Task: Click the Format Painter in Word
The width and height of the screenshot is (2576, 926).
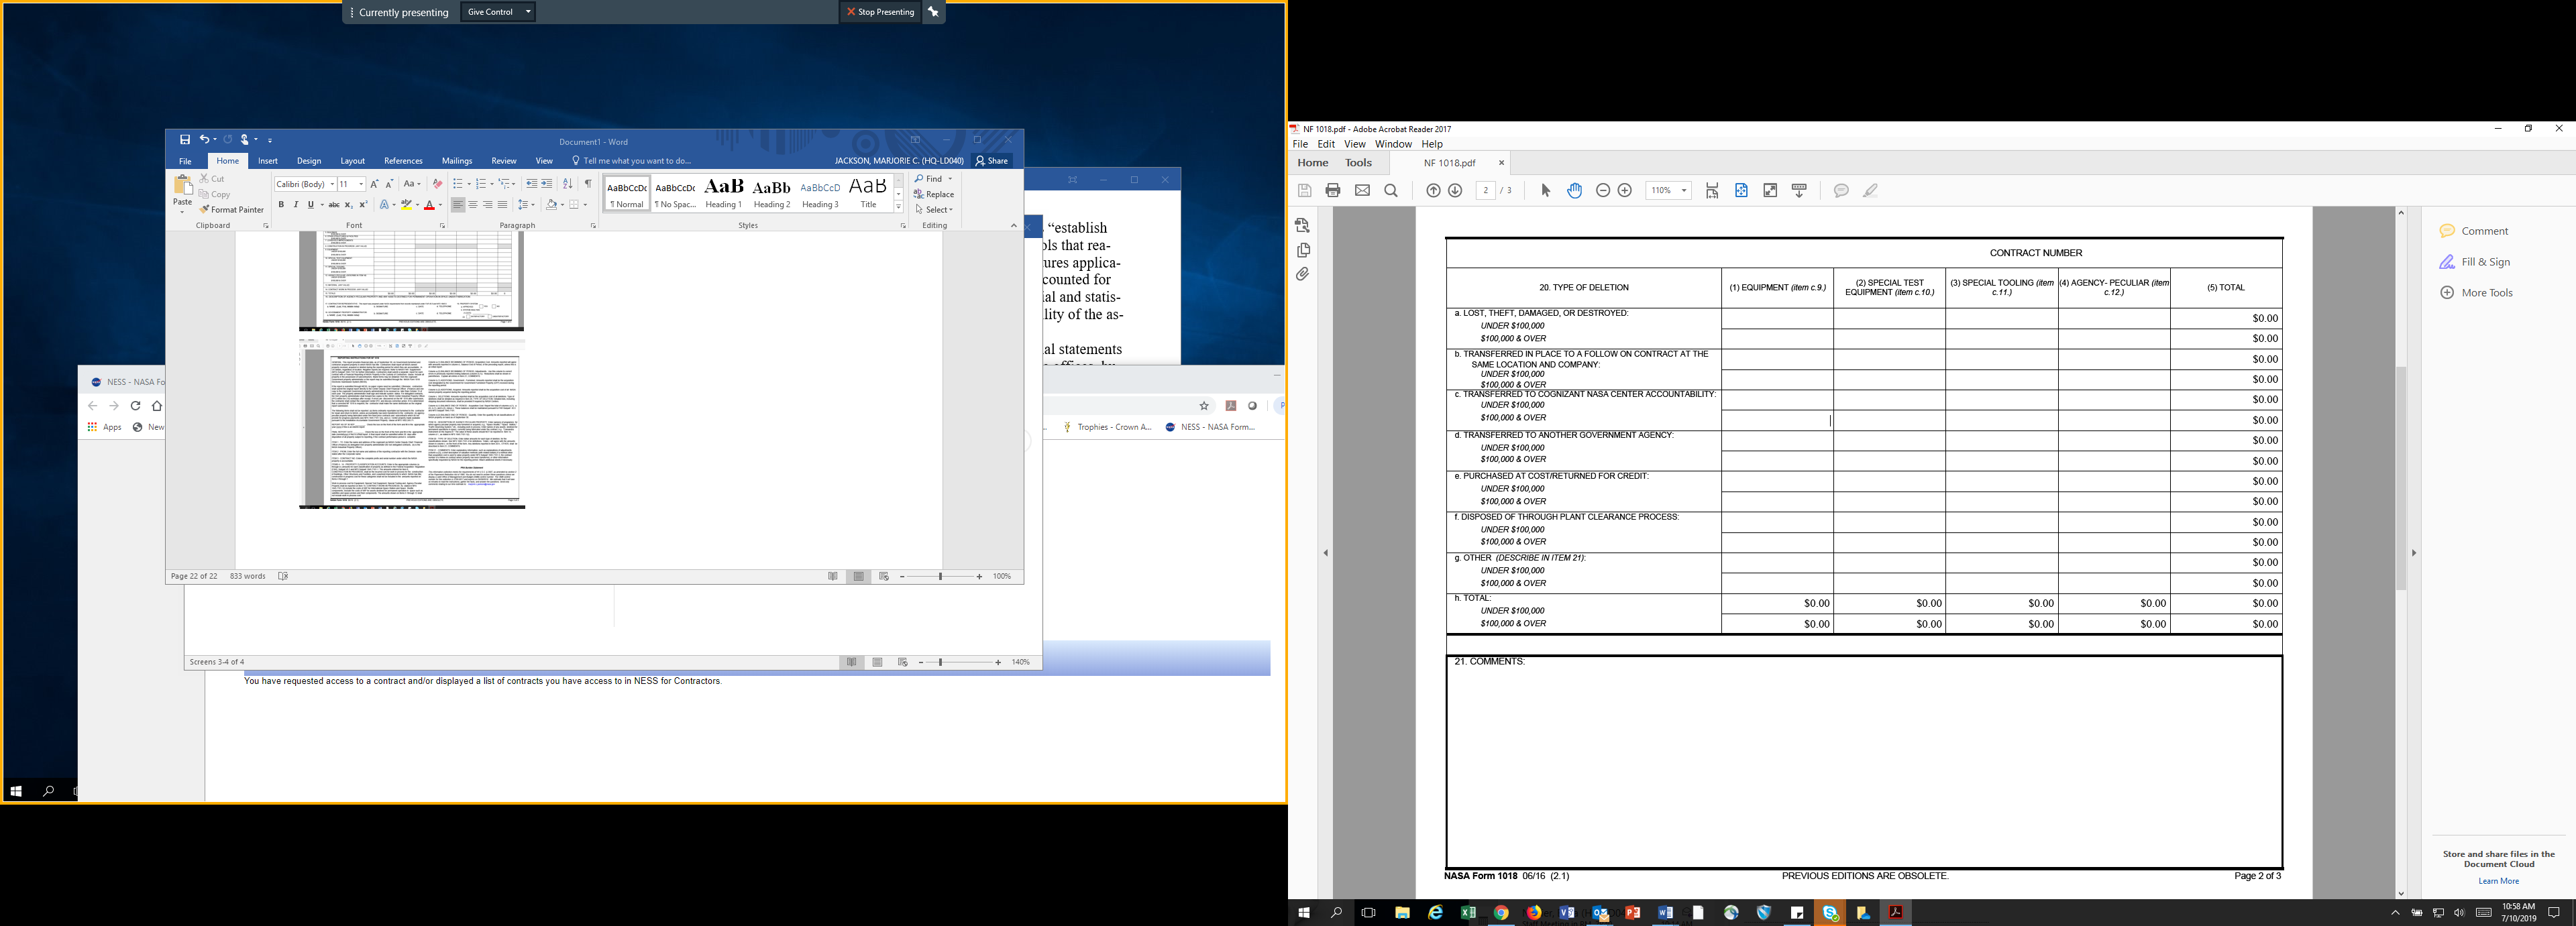Action: (x=232, y=210)
